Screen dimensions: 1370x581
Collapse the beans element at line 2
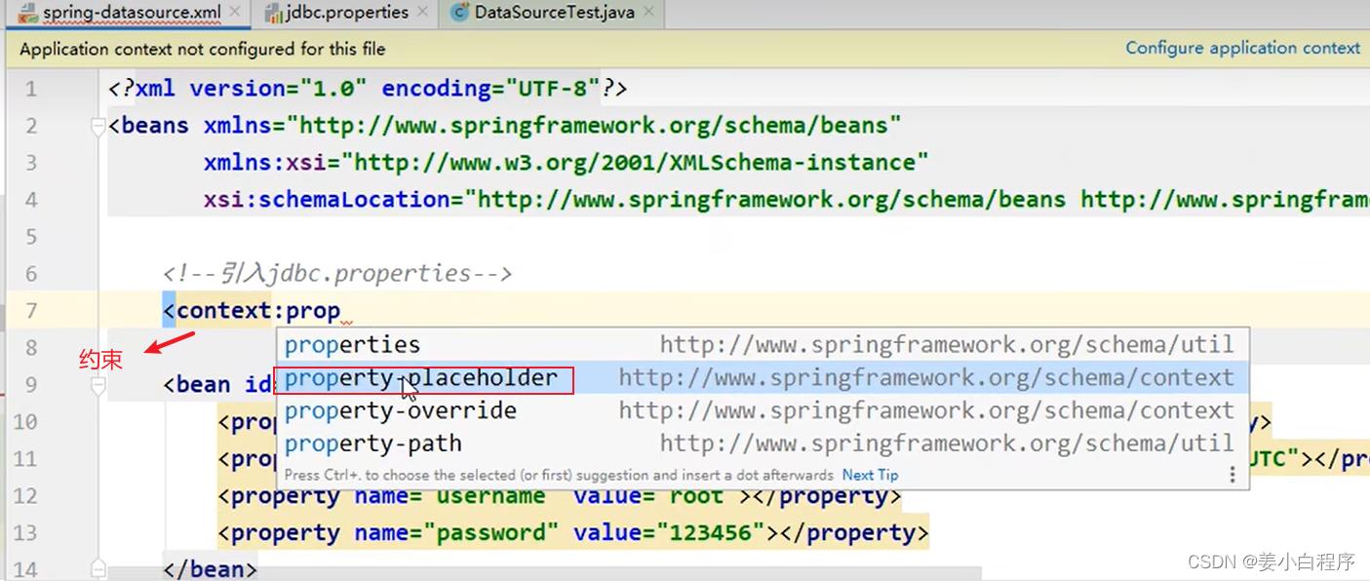[98, 126]
